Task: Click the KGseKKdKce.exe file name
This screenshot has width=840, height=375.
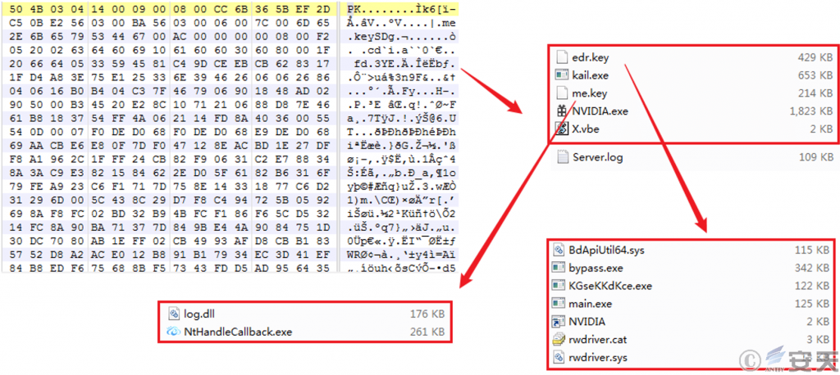Action: tap(610, 286)
